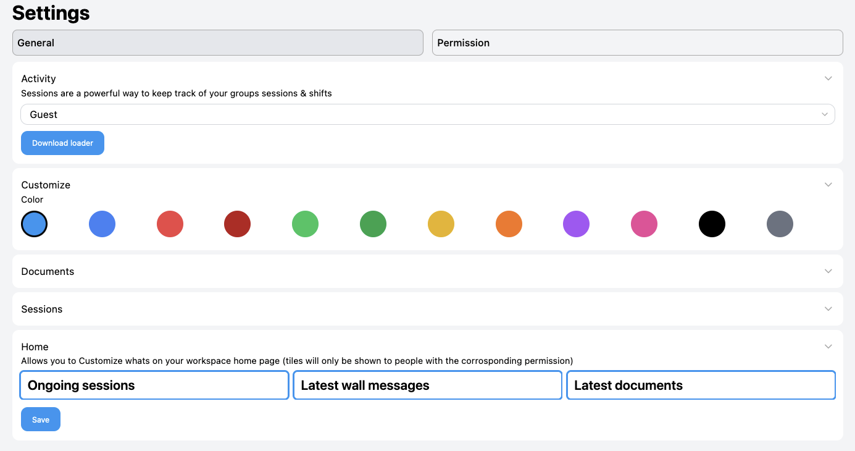Select the red color swatch
Image resolution: width=855 pixels, height=451 pixels.
tap(170, 224)
